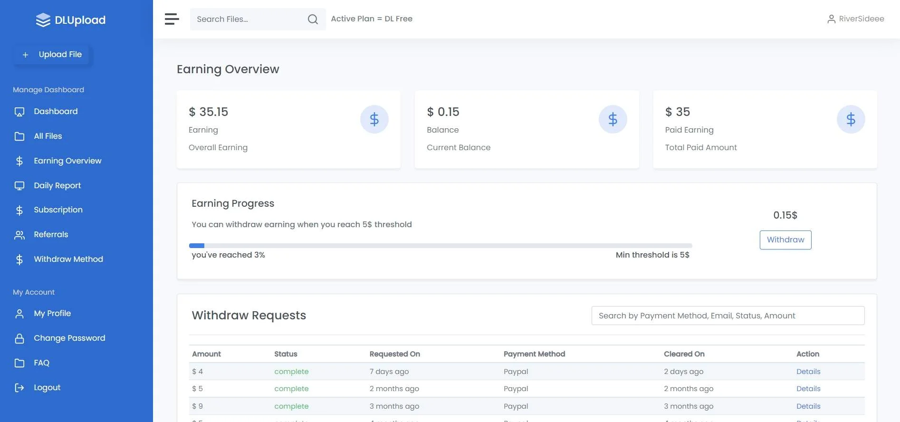Click the '0.15$' amount above Withdraw
900x422 pixels.
click(785, 215)
